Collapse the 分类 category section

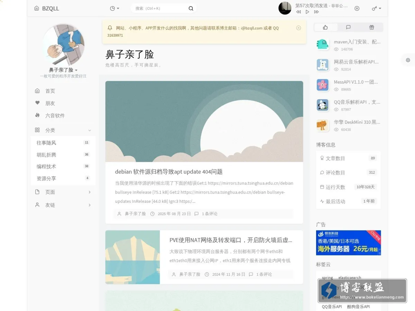pos(63,130)
